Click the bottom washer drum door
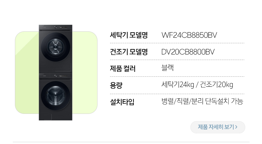Screen dimensions: 262x144 56,96
